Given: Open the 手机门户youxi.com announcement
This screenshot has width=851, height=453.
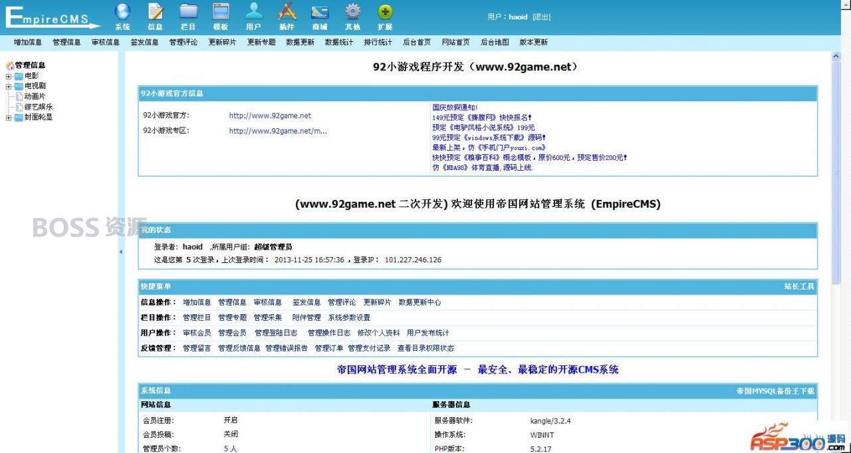Looking at the screenshot, I should click(x=489, y=147).
